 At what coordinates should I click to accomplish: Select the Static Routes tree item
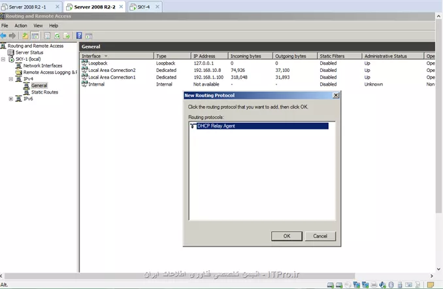44,92
